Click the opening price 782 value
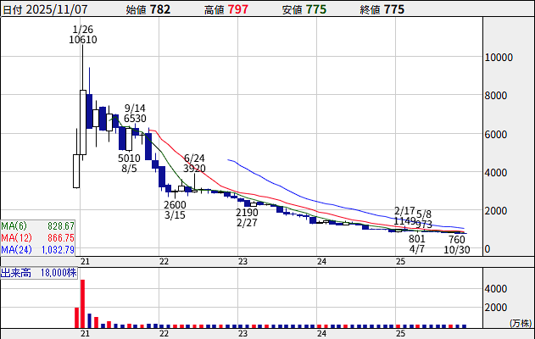This screenshot has height=339, width=535. click(160, 9)
